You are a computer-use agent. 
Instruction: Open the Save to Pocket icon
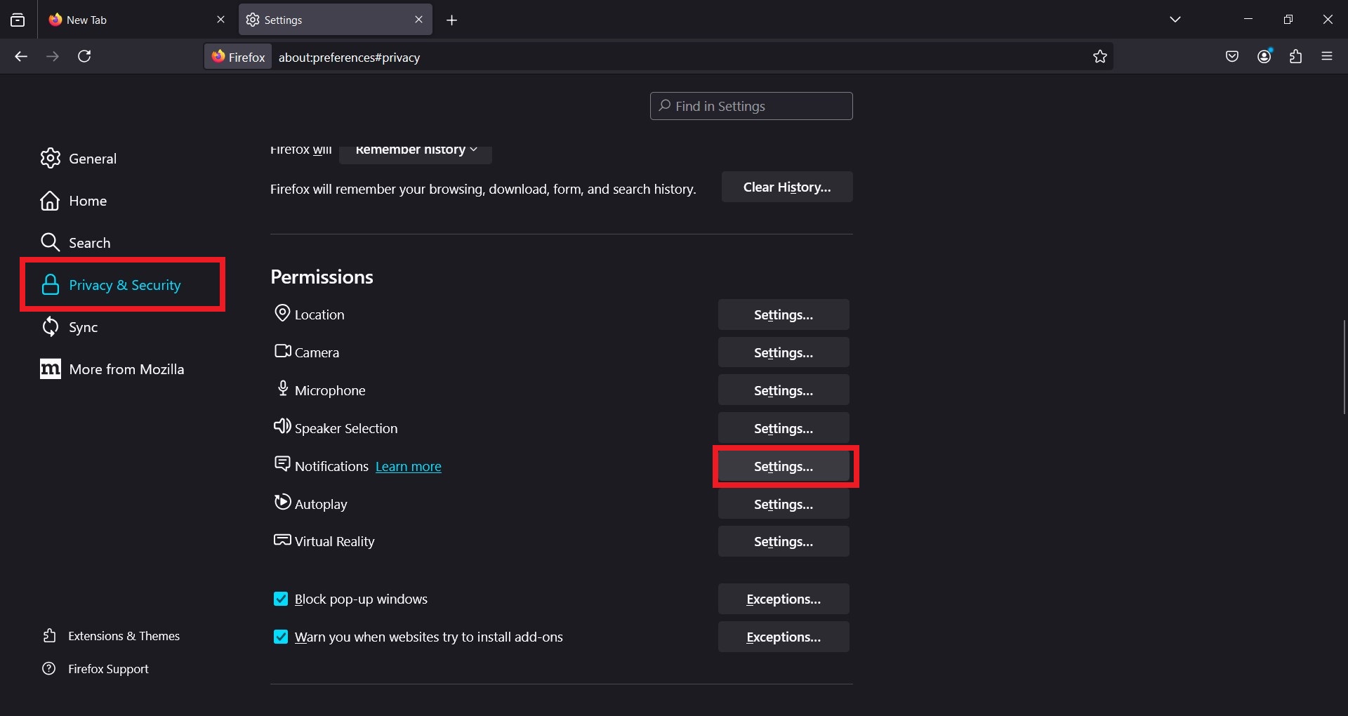[1231, 56]
